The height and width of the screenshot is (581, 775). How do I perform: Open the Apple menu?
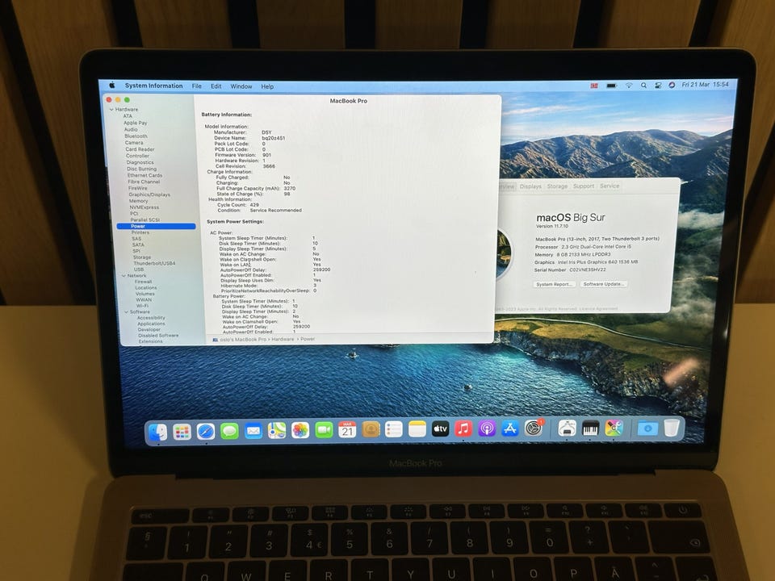(111, 85)
